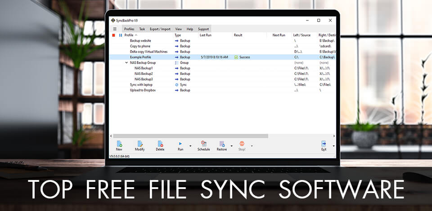
Task: Open the Exit button dropdown arrow
Action: (333, 146)
